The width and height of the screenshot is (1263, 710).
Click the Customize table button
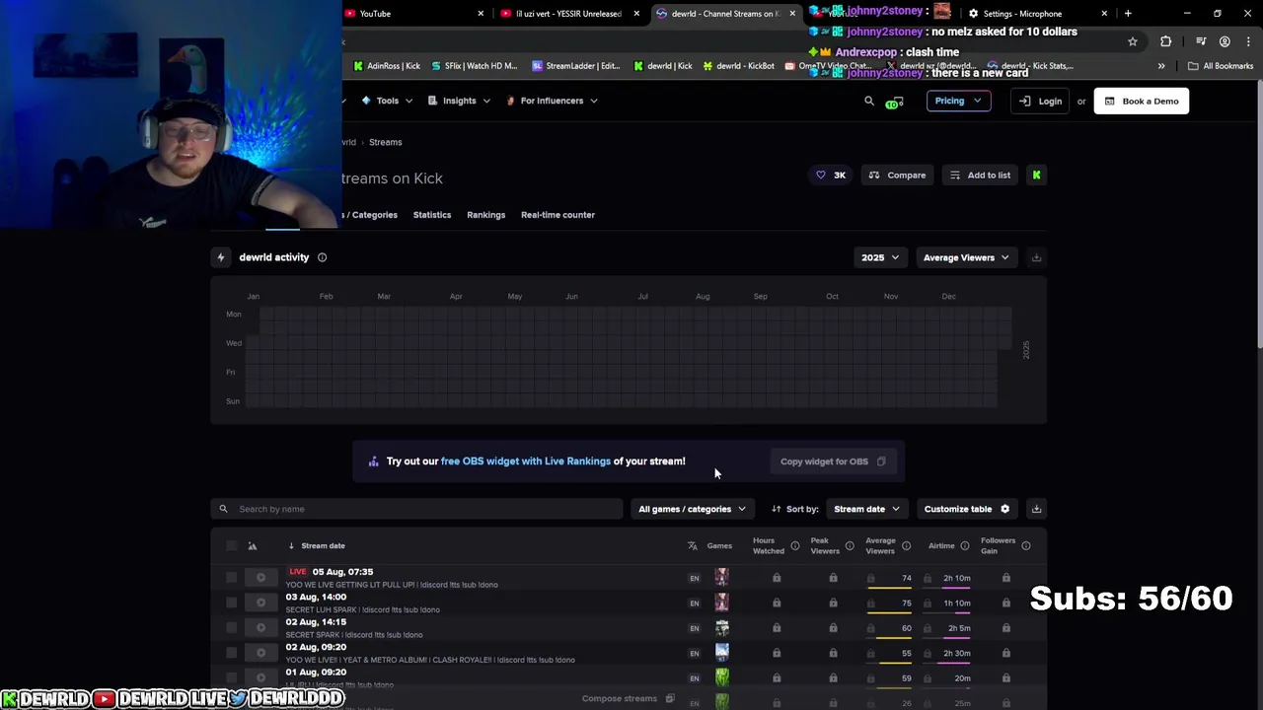967,509
